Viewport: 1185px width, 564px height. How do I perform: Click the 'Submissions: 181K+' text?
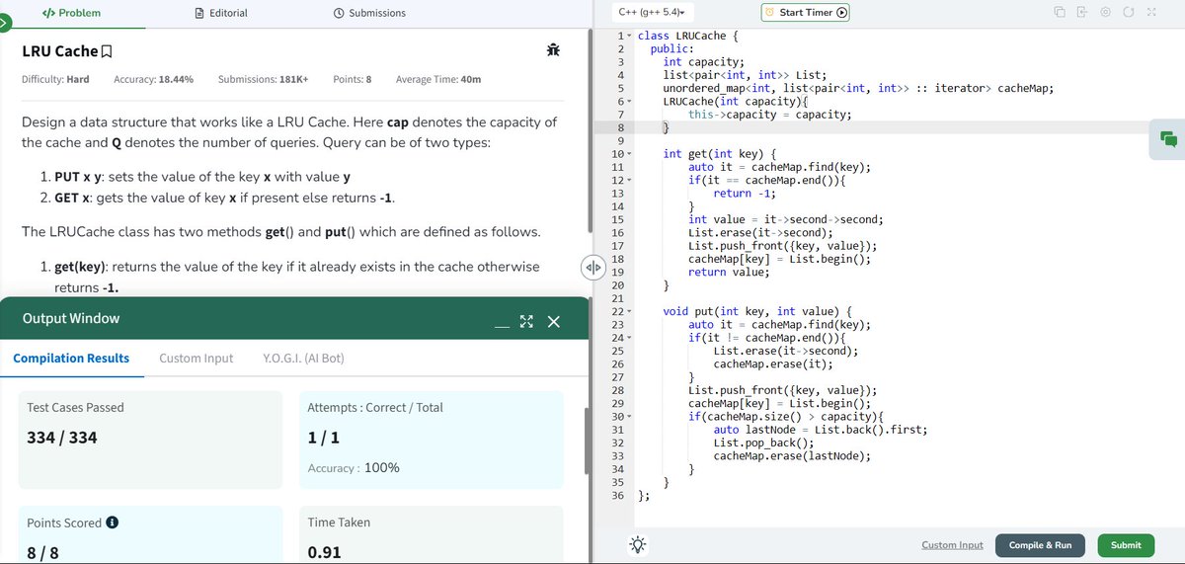point(263,79)
